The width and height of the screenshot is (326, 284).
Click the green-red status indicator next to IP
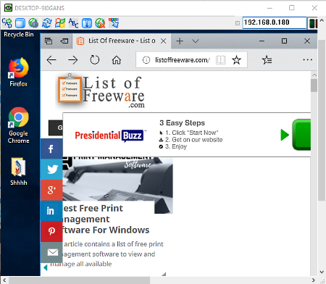[313, 23]
